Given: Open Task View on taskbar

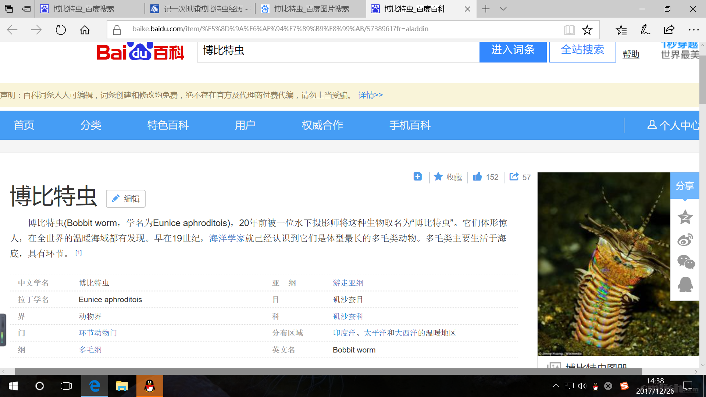Looking at the screenshot, I should 66,386.
